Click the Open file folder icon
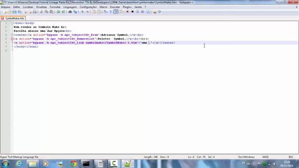Image resolution: width=299 pixels, height=168 pixels. pyautogui.click(x=9, y=12)
